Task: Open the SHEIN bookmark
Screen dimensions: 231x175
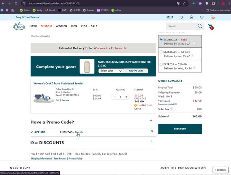Action: point(75,10)
